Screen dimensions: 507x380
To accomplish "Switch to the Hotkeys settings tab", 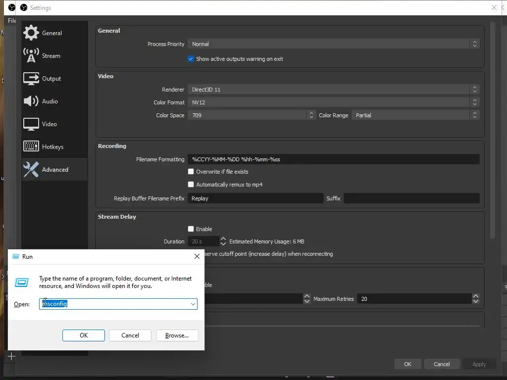I will click(x=54, y=146).
